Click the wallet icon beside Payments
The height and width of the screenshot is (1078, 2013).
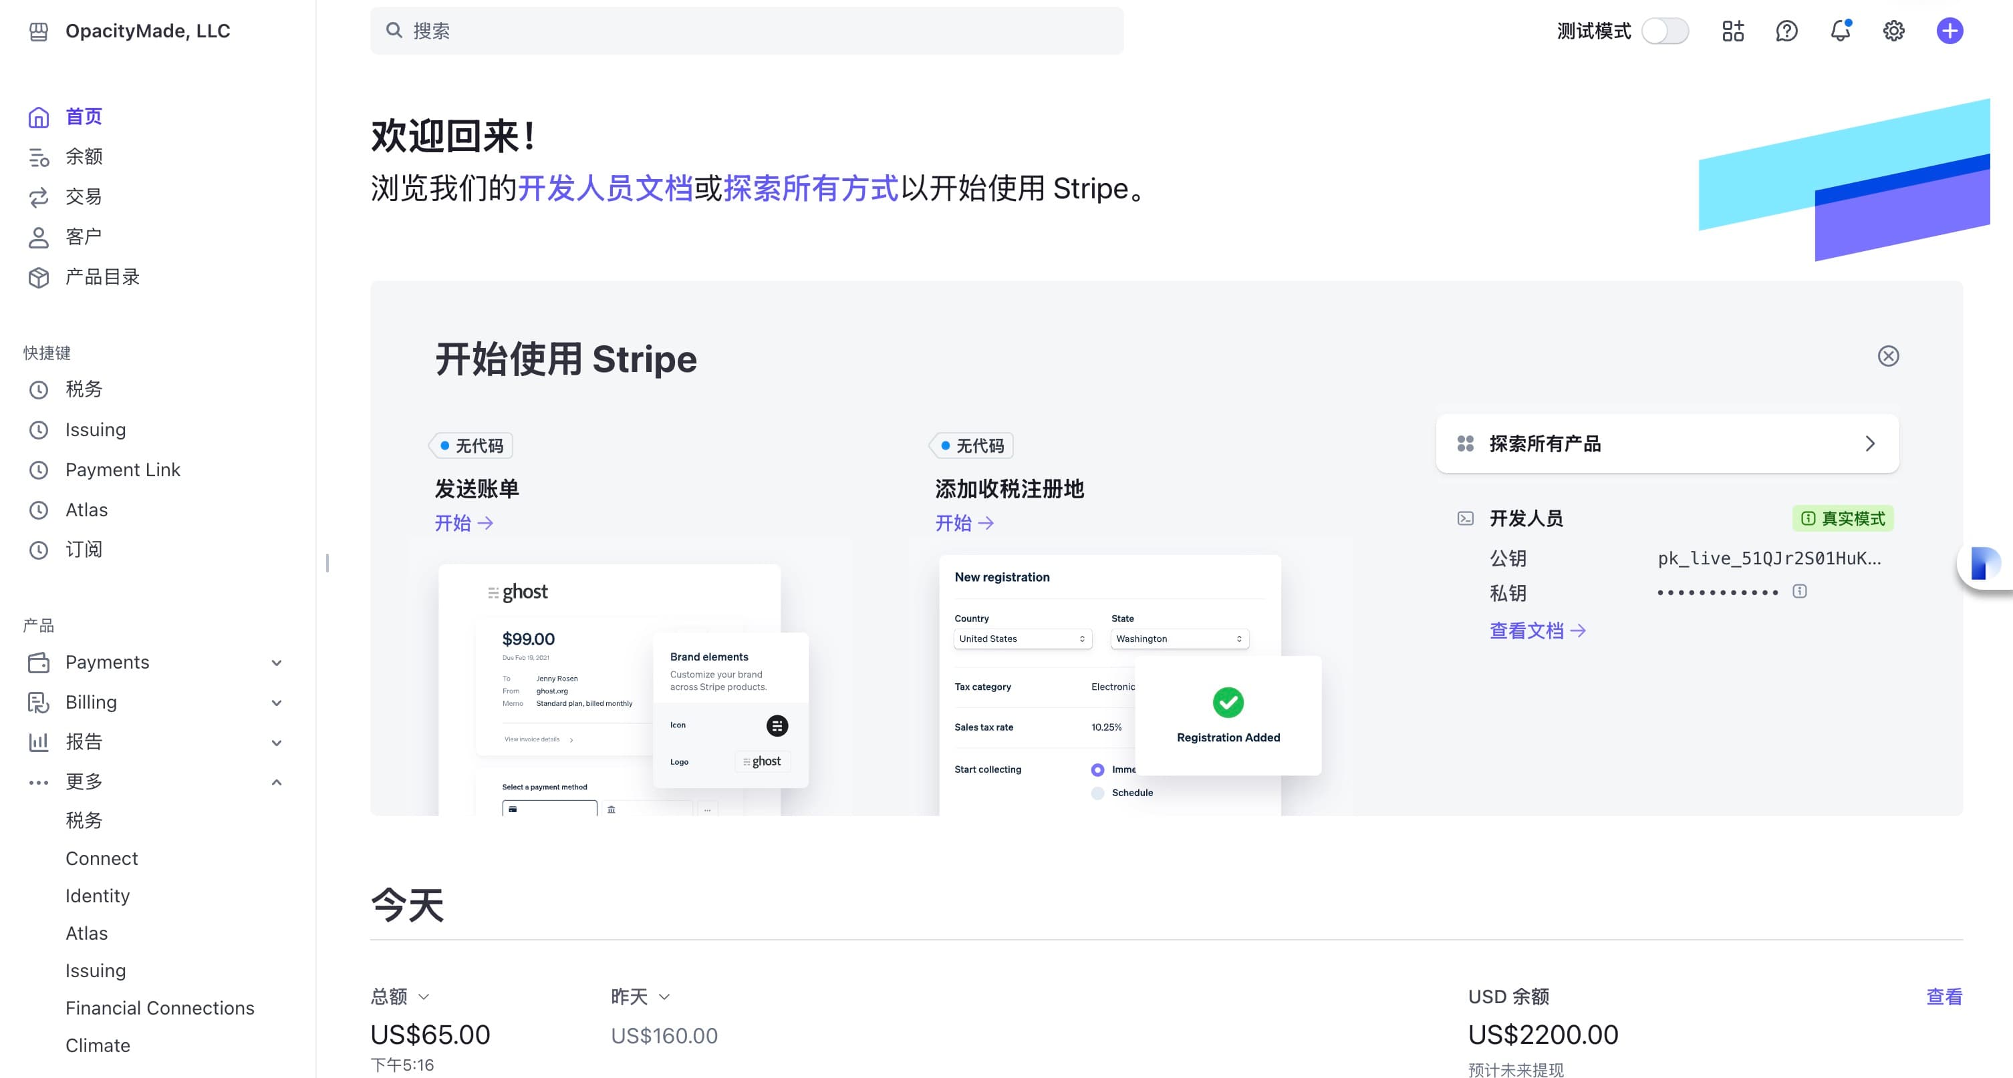tap(38, 663)
